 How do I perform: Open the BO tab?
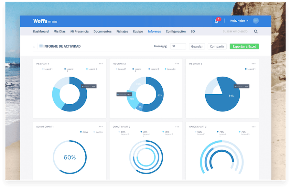[x=193, y=32]
